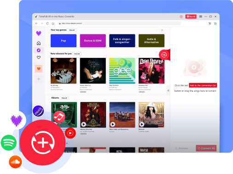The height and width of the screenshot is (174, 233).
Task: Click the Apple Music round logo
Action: tap(59, 117)
